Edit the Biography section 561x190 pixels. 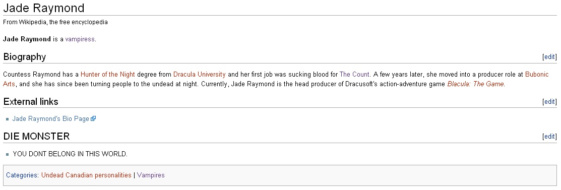549,56
